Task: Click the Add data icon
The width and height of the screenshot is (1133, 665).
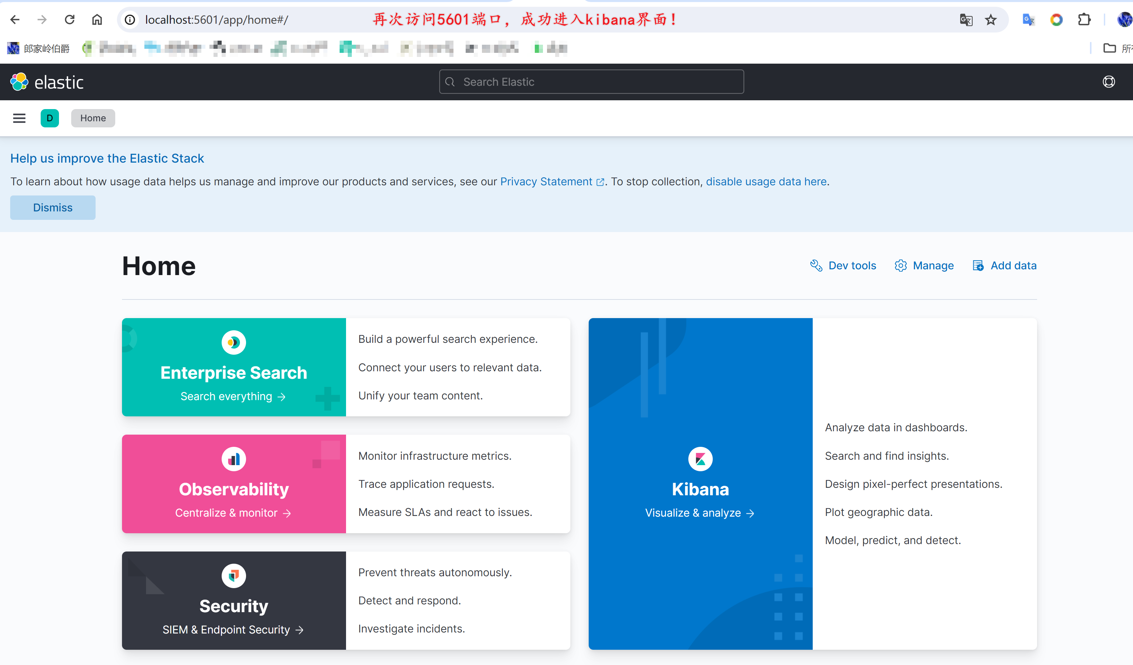Action: point(978,266)
